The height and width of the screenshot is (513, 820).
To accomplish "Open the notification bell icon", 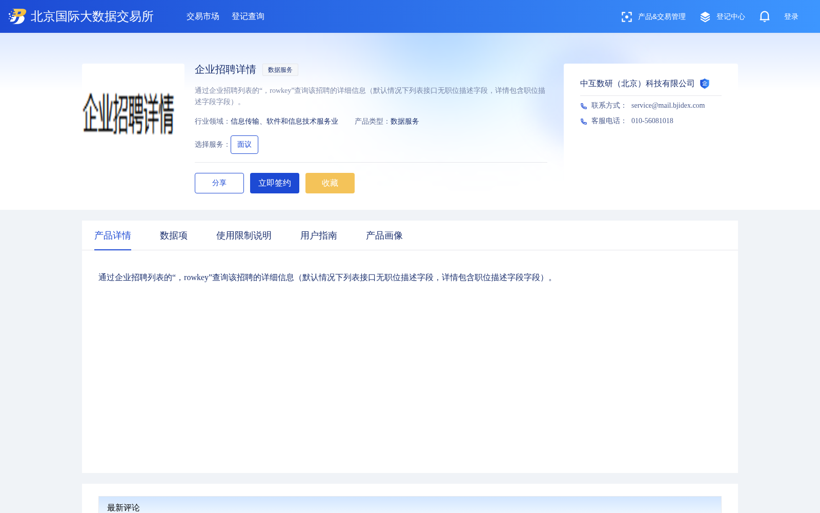I will click(765, 16).
